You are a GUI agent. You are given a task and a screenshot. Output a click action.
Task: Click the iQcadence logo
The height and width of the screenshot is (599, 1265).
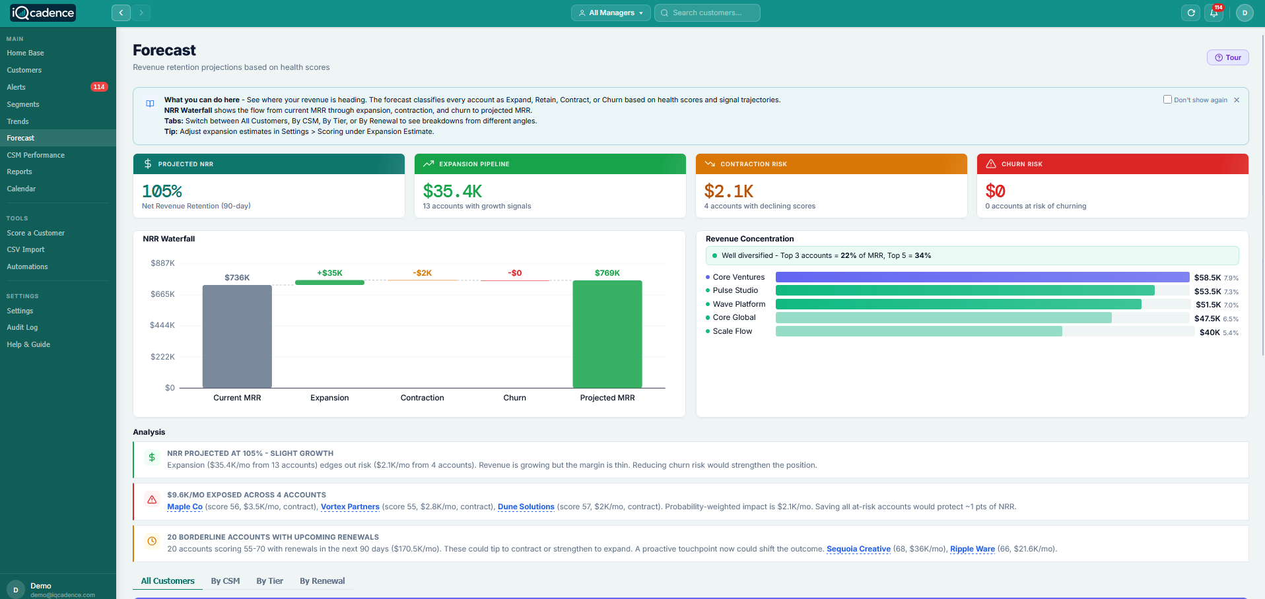pos(42,12)
